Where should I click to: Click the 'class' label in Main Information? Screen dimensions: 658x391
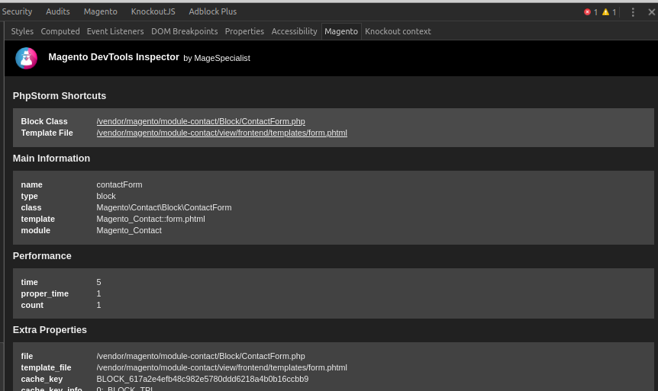pos(31,207)
